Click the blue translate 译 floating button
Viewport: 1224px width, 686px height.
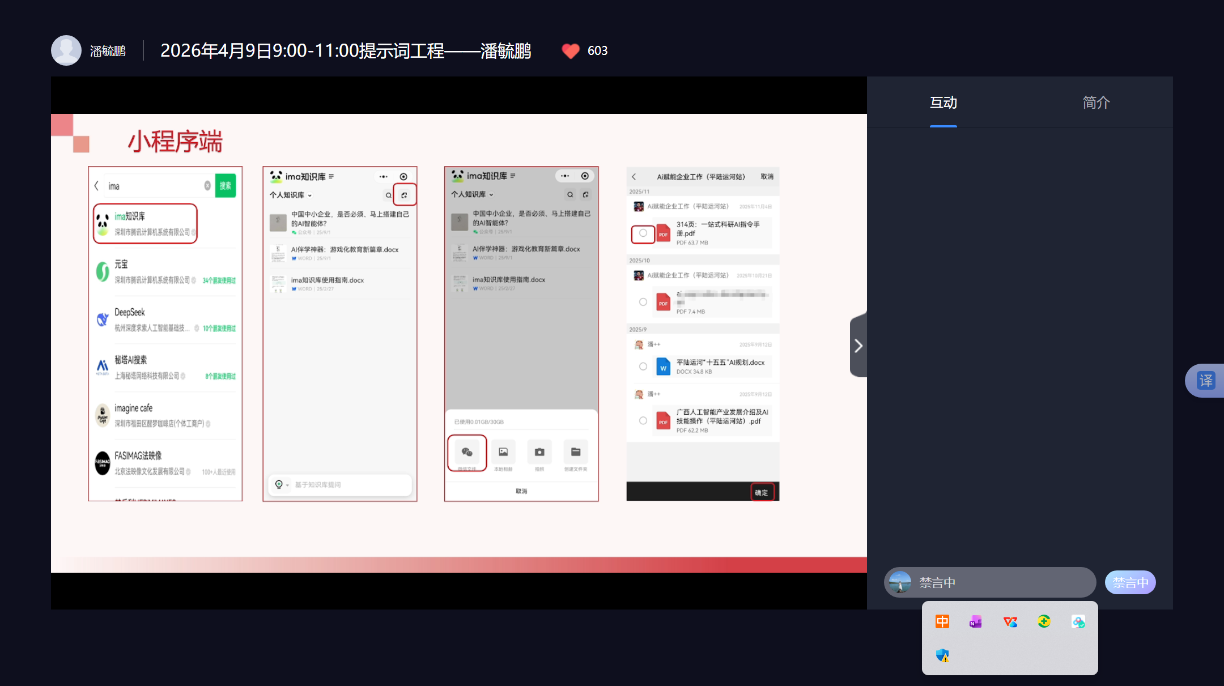(1205, 380)
